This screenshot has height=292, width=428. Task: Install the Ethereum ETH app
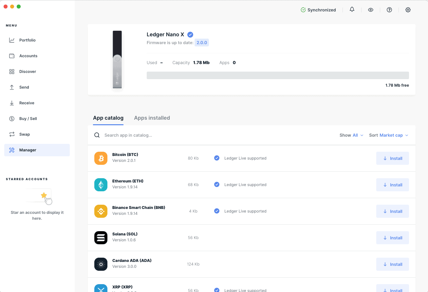(392, 185)
